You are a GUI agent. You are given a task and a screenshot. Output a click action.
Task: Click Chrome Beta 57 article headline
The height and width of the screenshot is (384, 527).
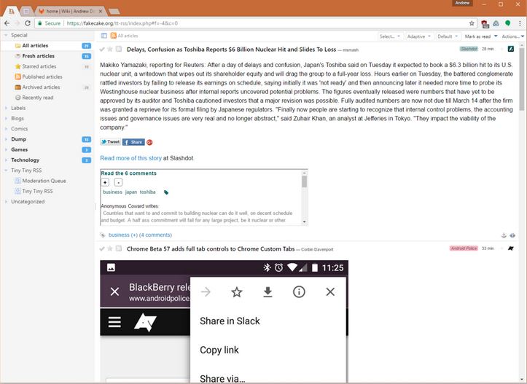pyautogui.click(x=211, y=248)
